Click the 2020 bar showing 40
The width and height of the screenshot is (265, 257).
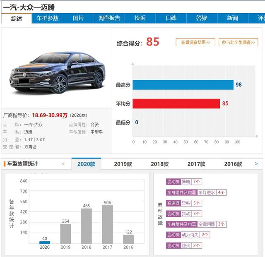click(x=45, y=243)
